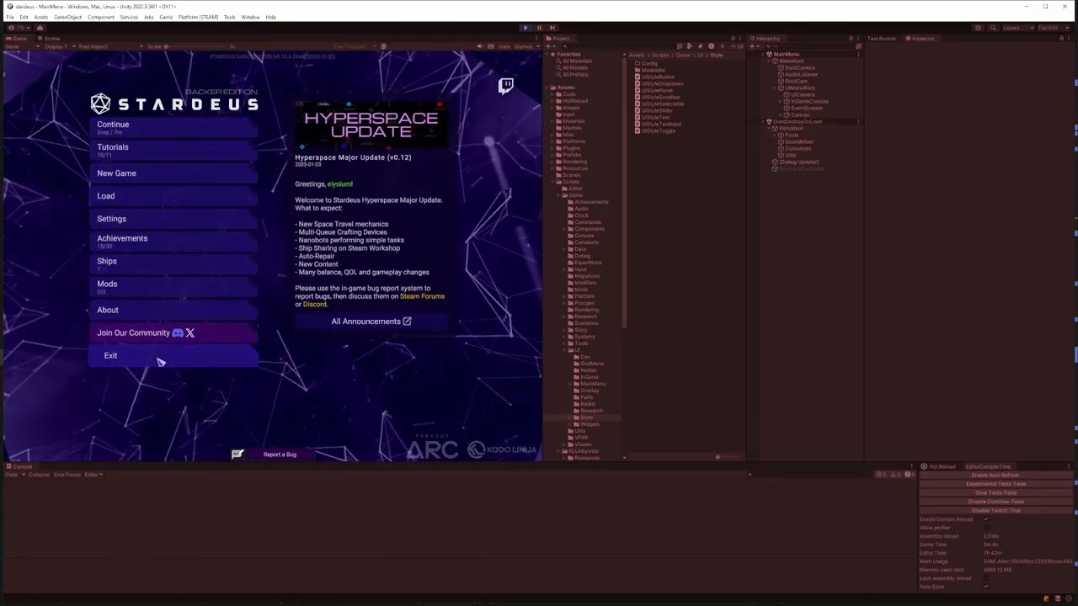This screenshot has height=606, width=1078.
Task: Open the Twitch icon in game menu
Action: (506, 85)
